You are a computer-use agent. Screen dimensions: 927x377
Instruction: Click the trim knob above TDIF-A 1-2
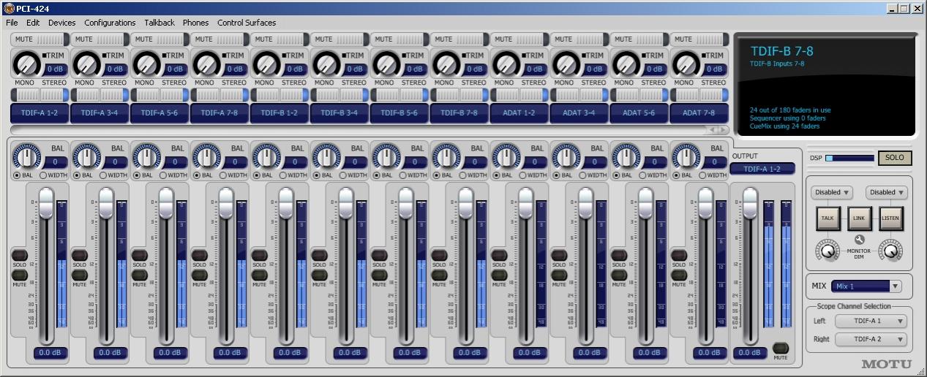[x=27, y=64]
